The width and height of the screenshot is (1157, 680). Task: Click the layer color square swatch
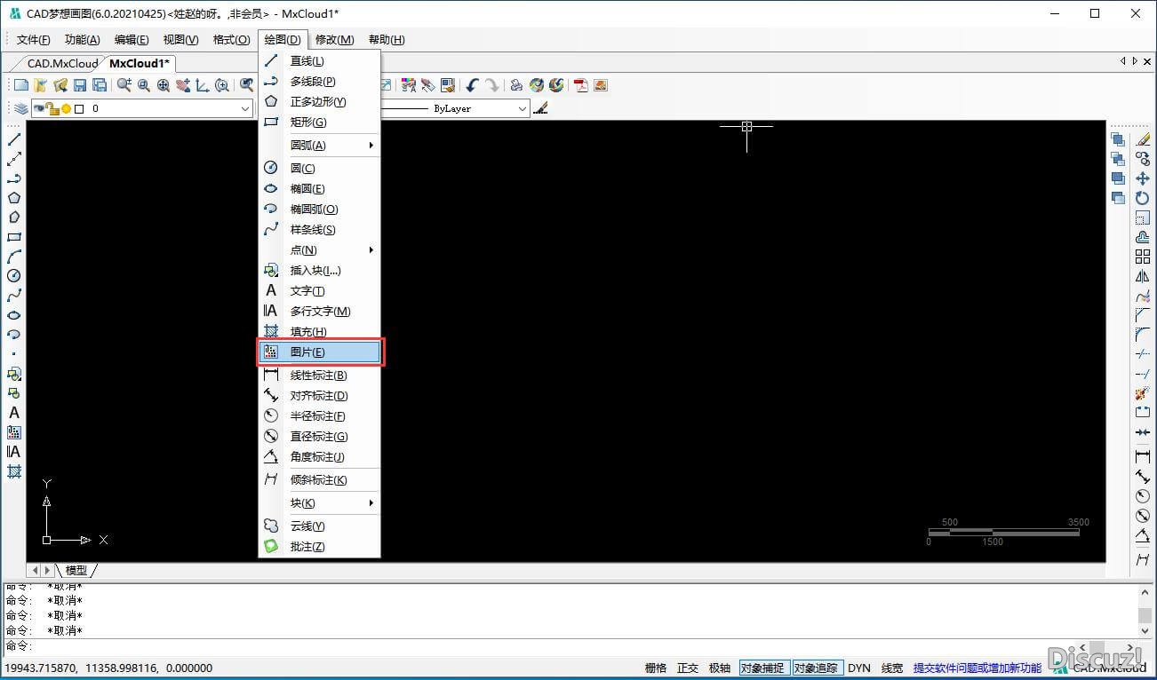coord(79,108)
